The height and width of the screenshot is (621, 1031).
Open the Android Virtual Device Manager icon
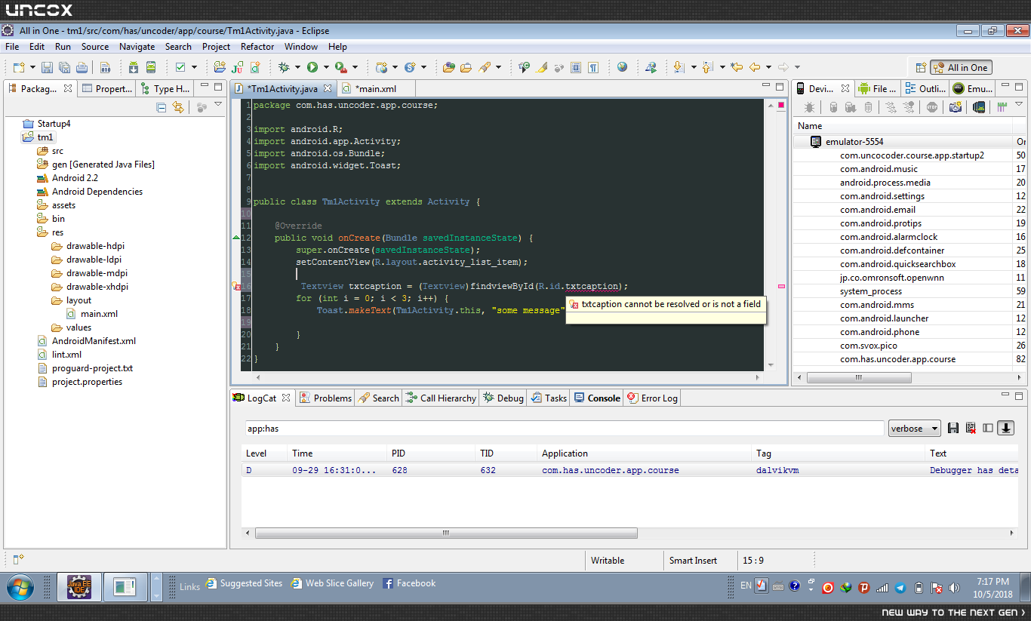(151, 67)
